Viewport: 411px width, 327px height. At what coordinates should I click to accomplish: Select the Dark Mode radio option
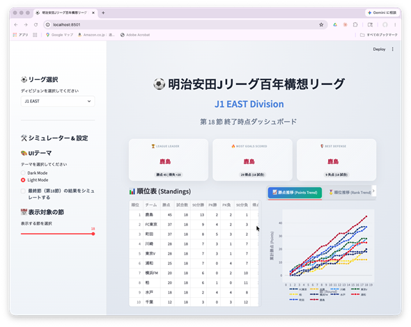tap(23, 173)
